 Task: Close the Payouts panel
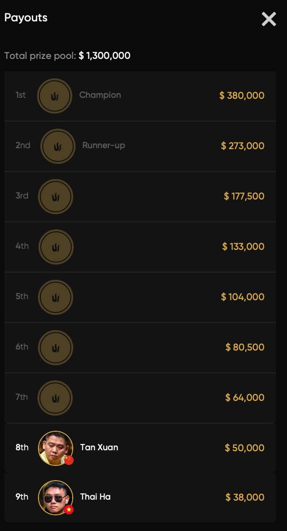pyautogui.click(x=268, y=19)
